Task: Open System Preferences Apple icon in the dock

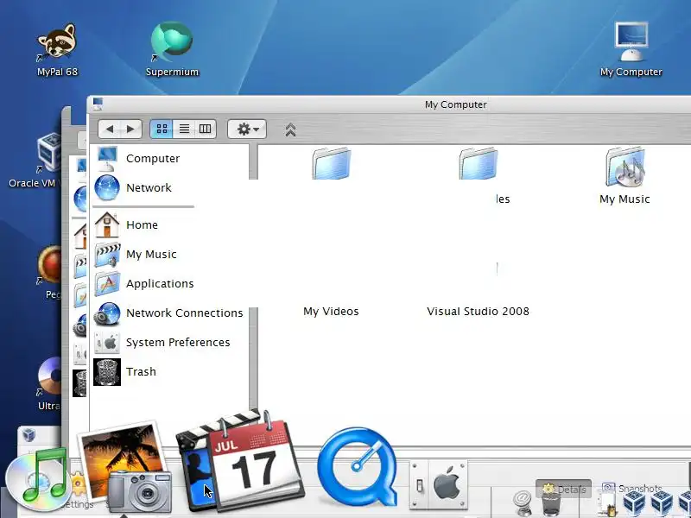Action: point(439,484)
